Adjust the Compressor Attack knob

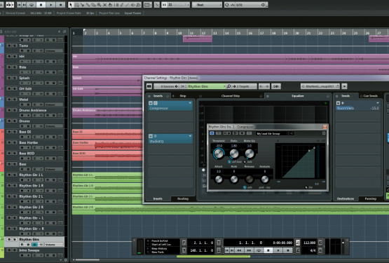tap(219, 179)
